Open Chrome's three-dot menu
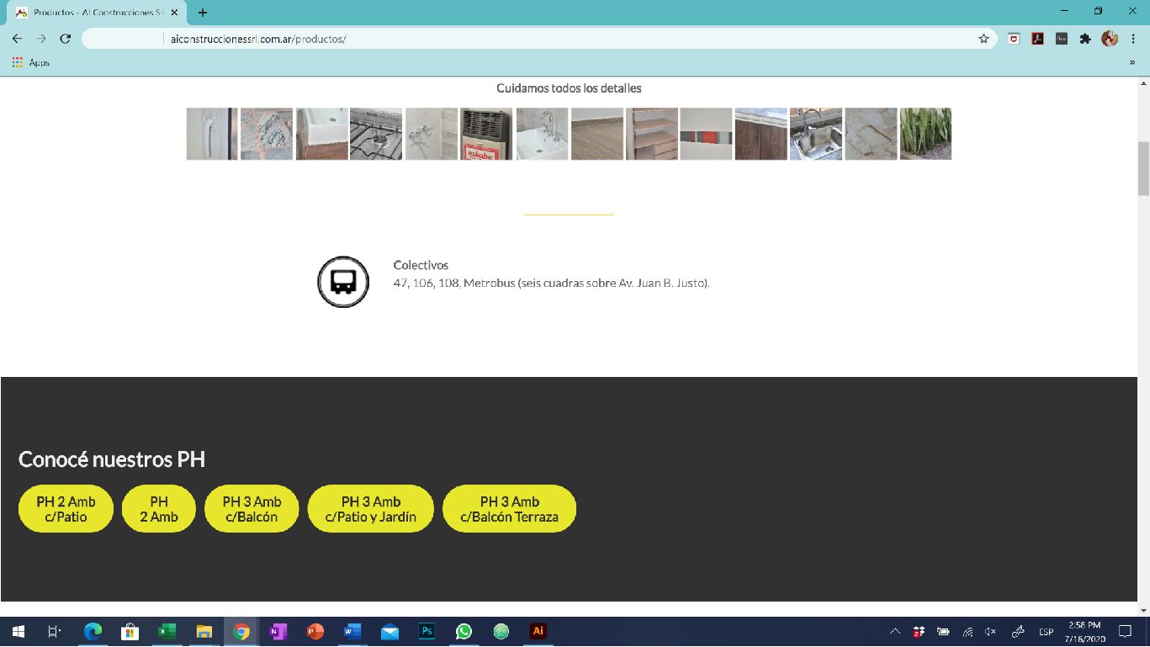Viewport: 1150px width, 647px height. [x=1132, y=39]
